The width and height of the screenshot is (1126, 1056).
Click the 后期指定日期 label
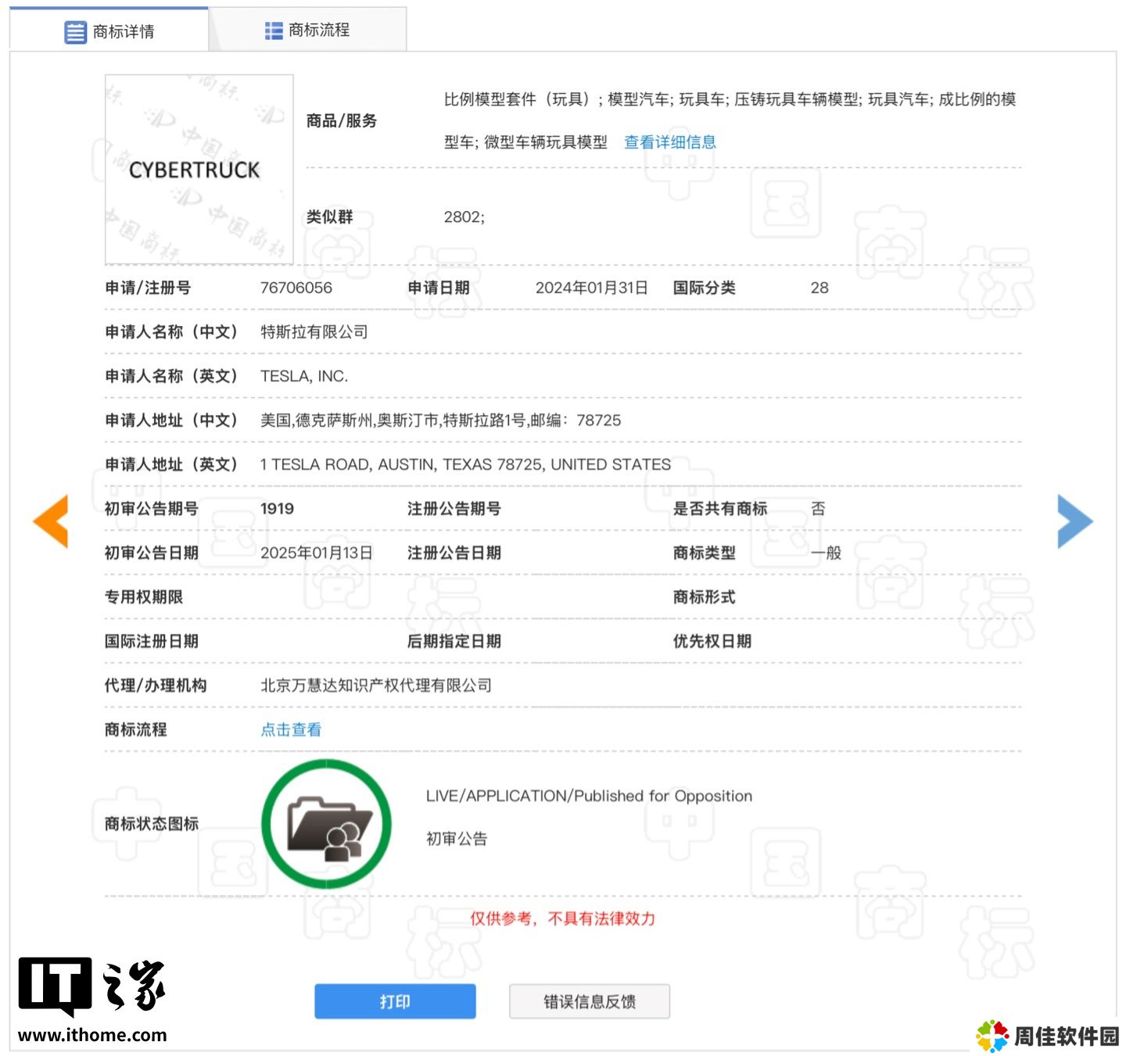(454, 641)
